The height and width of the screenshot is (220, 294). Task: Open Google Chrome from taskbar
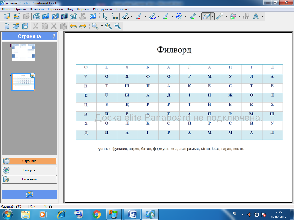(97, 214)
